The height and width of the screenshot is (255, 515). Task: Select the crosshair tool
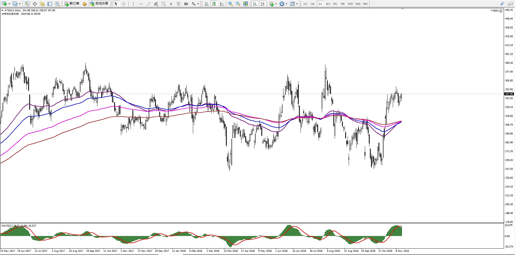click(124, 4)
